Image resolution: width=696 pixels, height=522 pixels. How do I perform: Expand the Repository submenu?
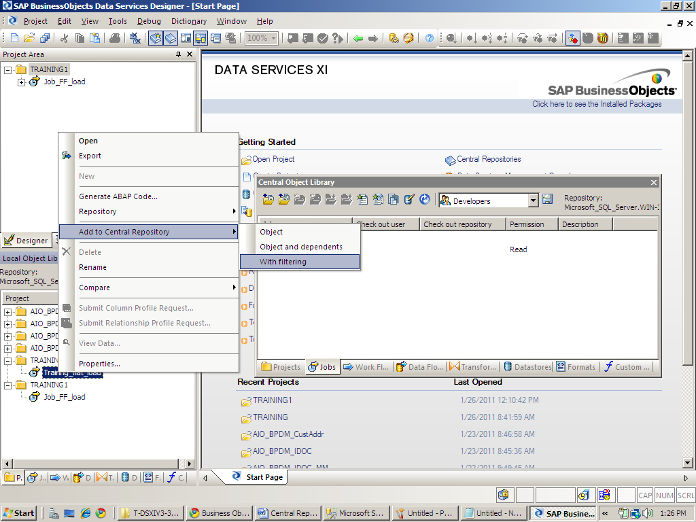coord(149,211)
